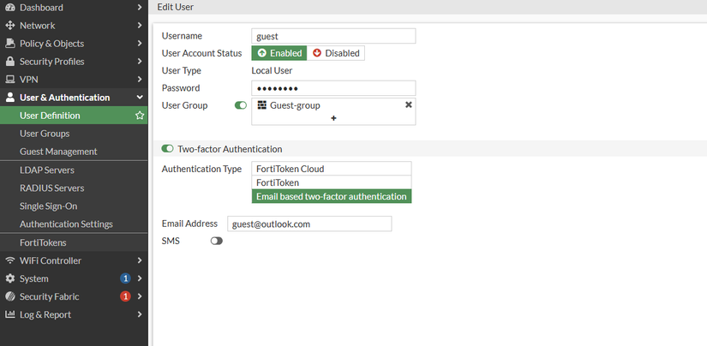This screenshot has height=346, width=707.
Task: Click the Guest-group group icon
Action: [261, 105]
